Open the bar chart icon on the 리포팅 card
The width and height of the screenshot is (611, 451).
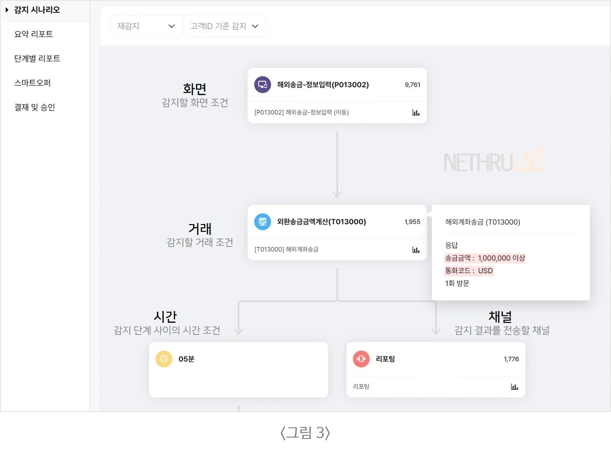[514, 387]
